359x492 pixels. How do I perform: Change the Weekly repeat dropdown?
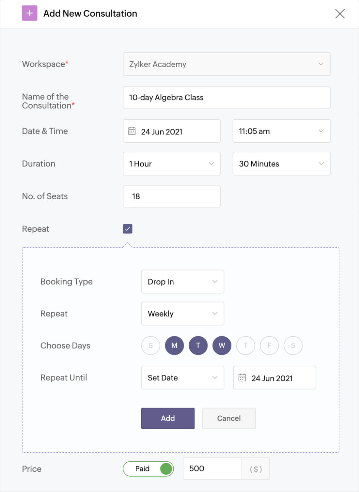(182, 314)
